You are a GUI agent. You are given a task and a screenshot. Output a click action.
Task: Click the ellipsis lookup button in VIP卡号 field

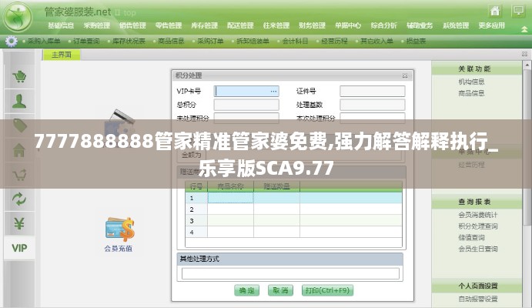click(x=273, y=92)
